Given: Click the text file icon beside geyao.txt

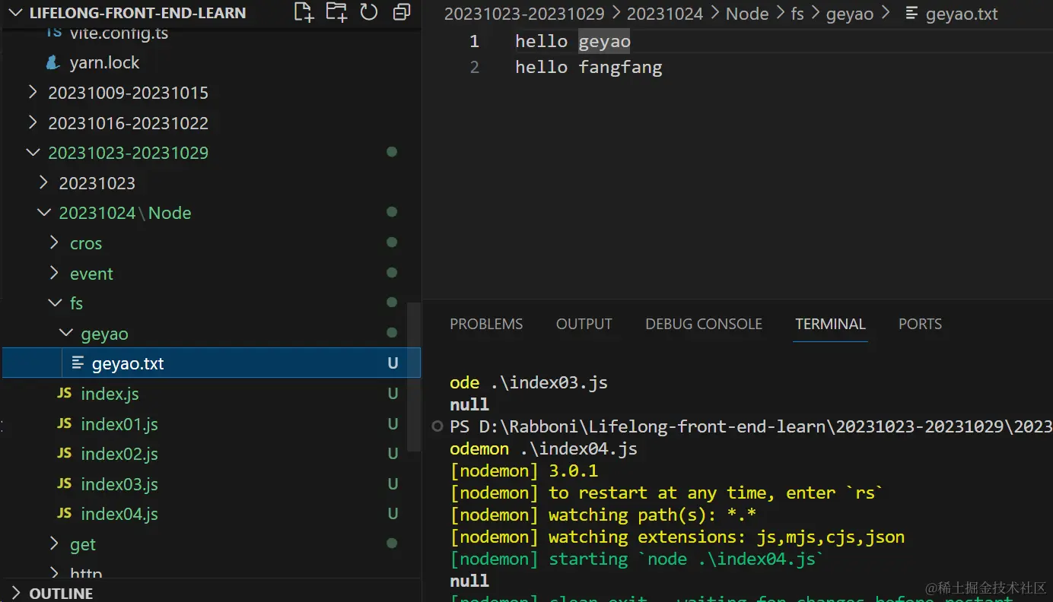Looking at the screenshot, I should pyautogui.click(x=78, y=363).
